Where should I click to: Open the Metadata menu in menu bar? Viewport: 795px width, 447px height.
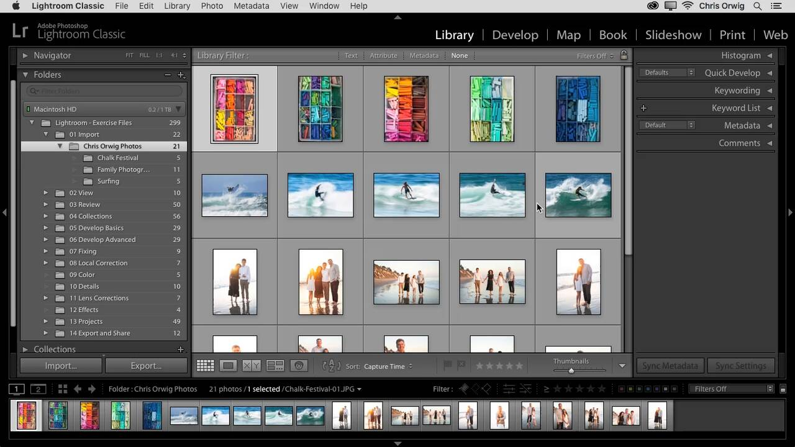click(x=251, y=6)
